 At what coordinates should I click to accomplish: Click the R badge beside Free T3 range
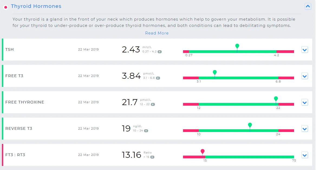point(158,78)
